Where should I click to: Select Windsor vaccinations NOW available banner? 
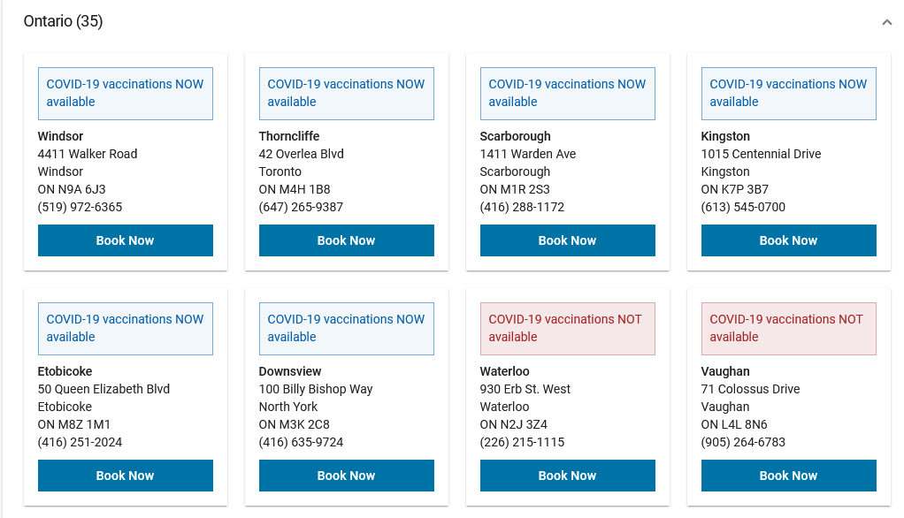pos(125,94)
